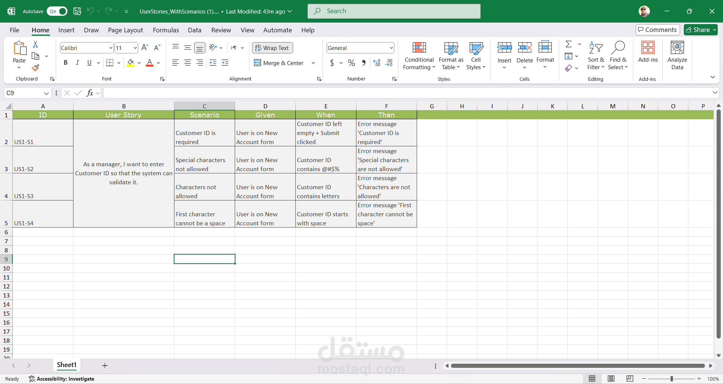Click the Format Painter brush icon
723x384 pixels.
pyautogui.click(x=35, y=68)
